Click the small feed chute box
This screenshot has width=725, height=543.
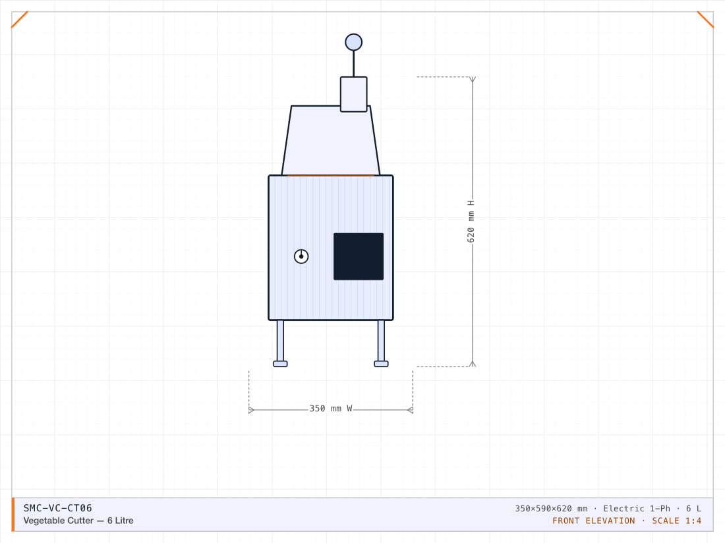coord(354,94)
